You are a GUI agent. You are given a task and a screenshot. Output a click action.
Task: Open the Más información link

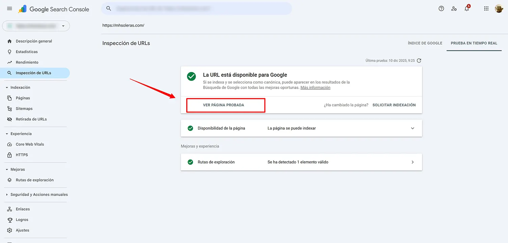click(x=315, y=87)
